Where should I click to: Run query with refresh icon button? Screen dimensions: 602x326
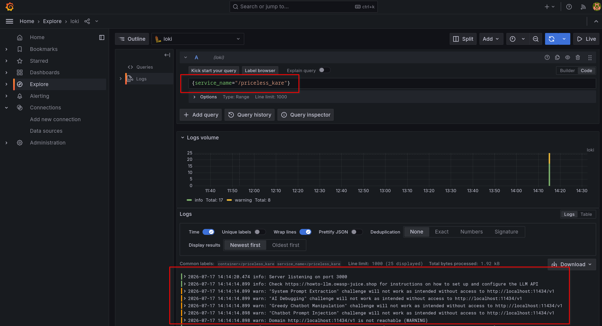551,39
